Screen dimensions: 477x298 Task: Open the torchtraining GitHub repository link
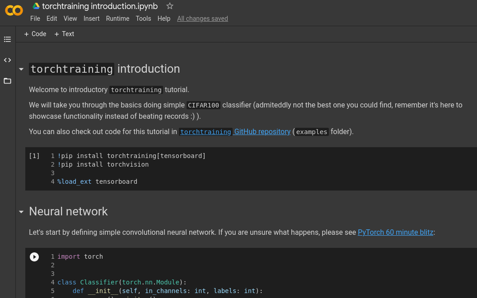pos(235,132)
